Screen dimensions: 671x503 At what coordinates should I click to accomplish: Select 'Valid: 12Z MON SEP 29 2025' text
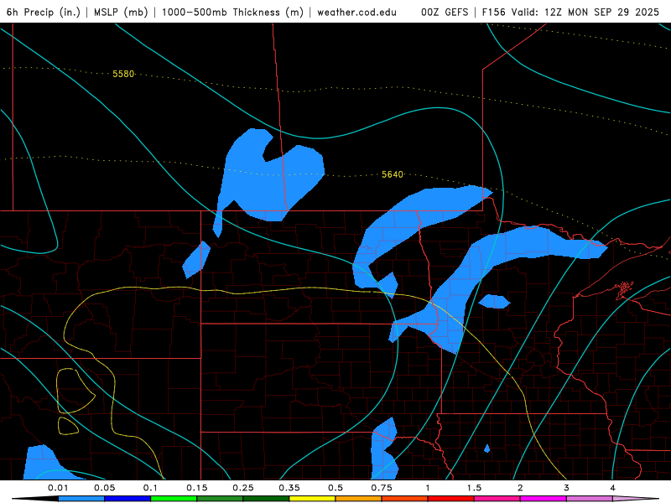click(x=585, y=12)
